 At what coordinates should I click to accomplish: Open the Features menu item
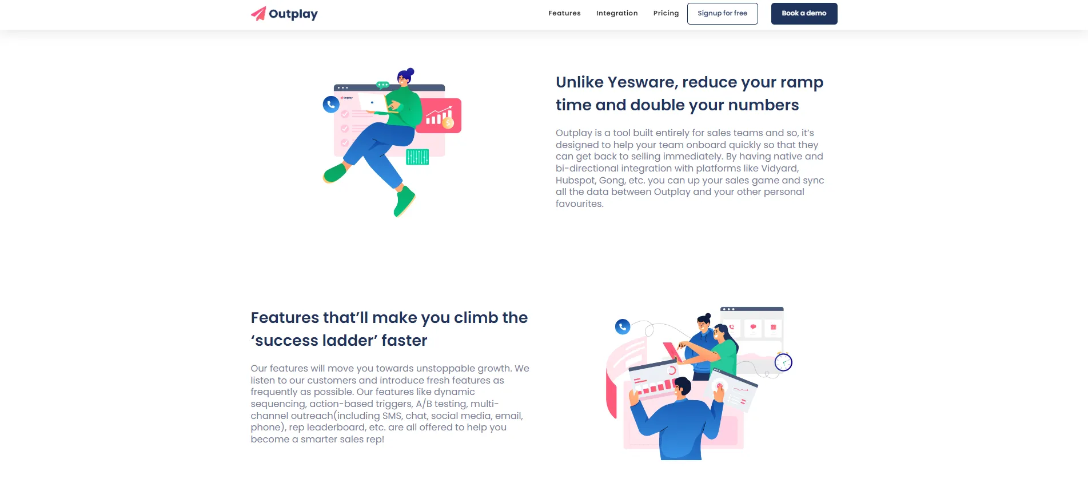click(x=564, y=13)
